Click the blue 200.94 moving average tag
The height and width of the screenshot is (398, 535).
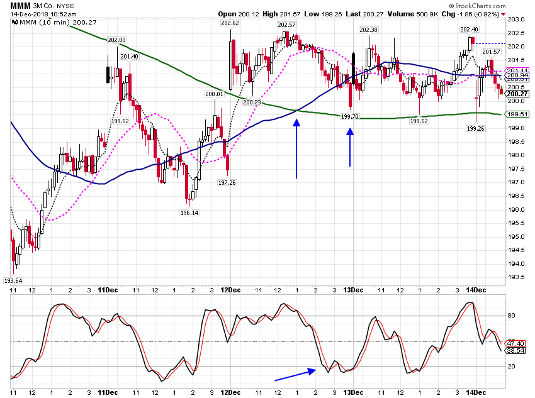517,75
